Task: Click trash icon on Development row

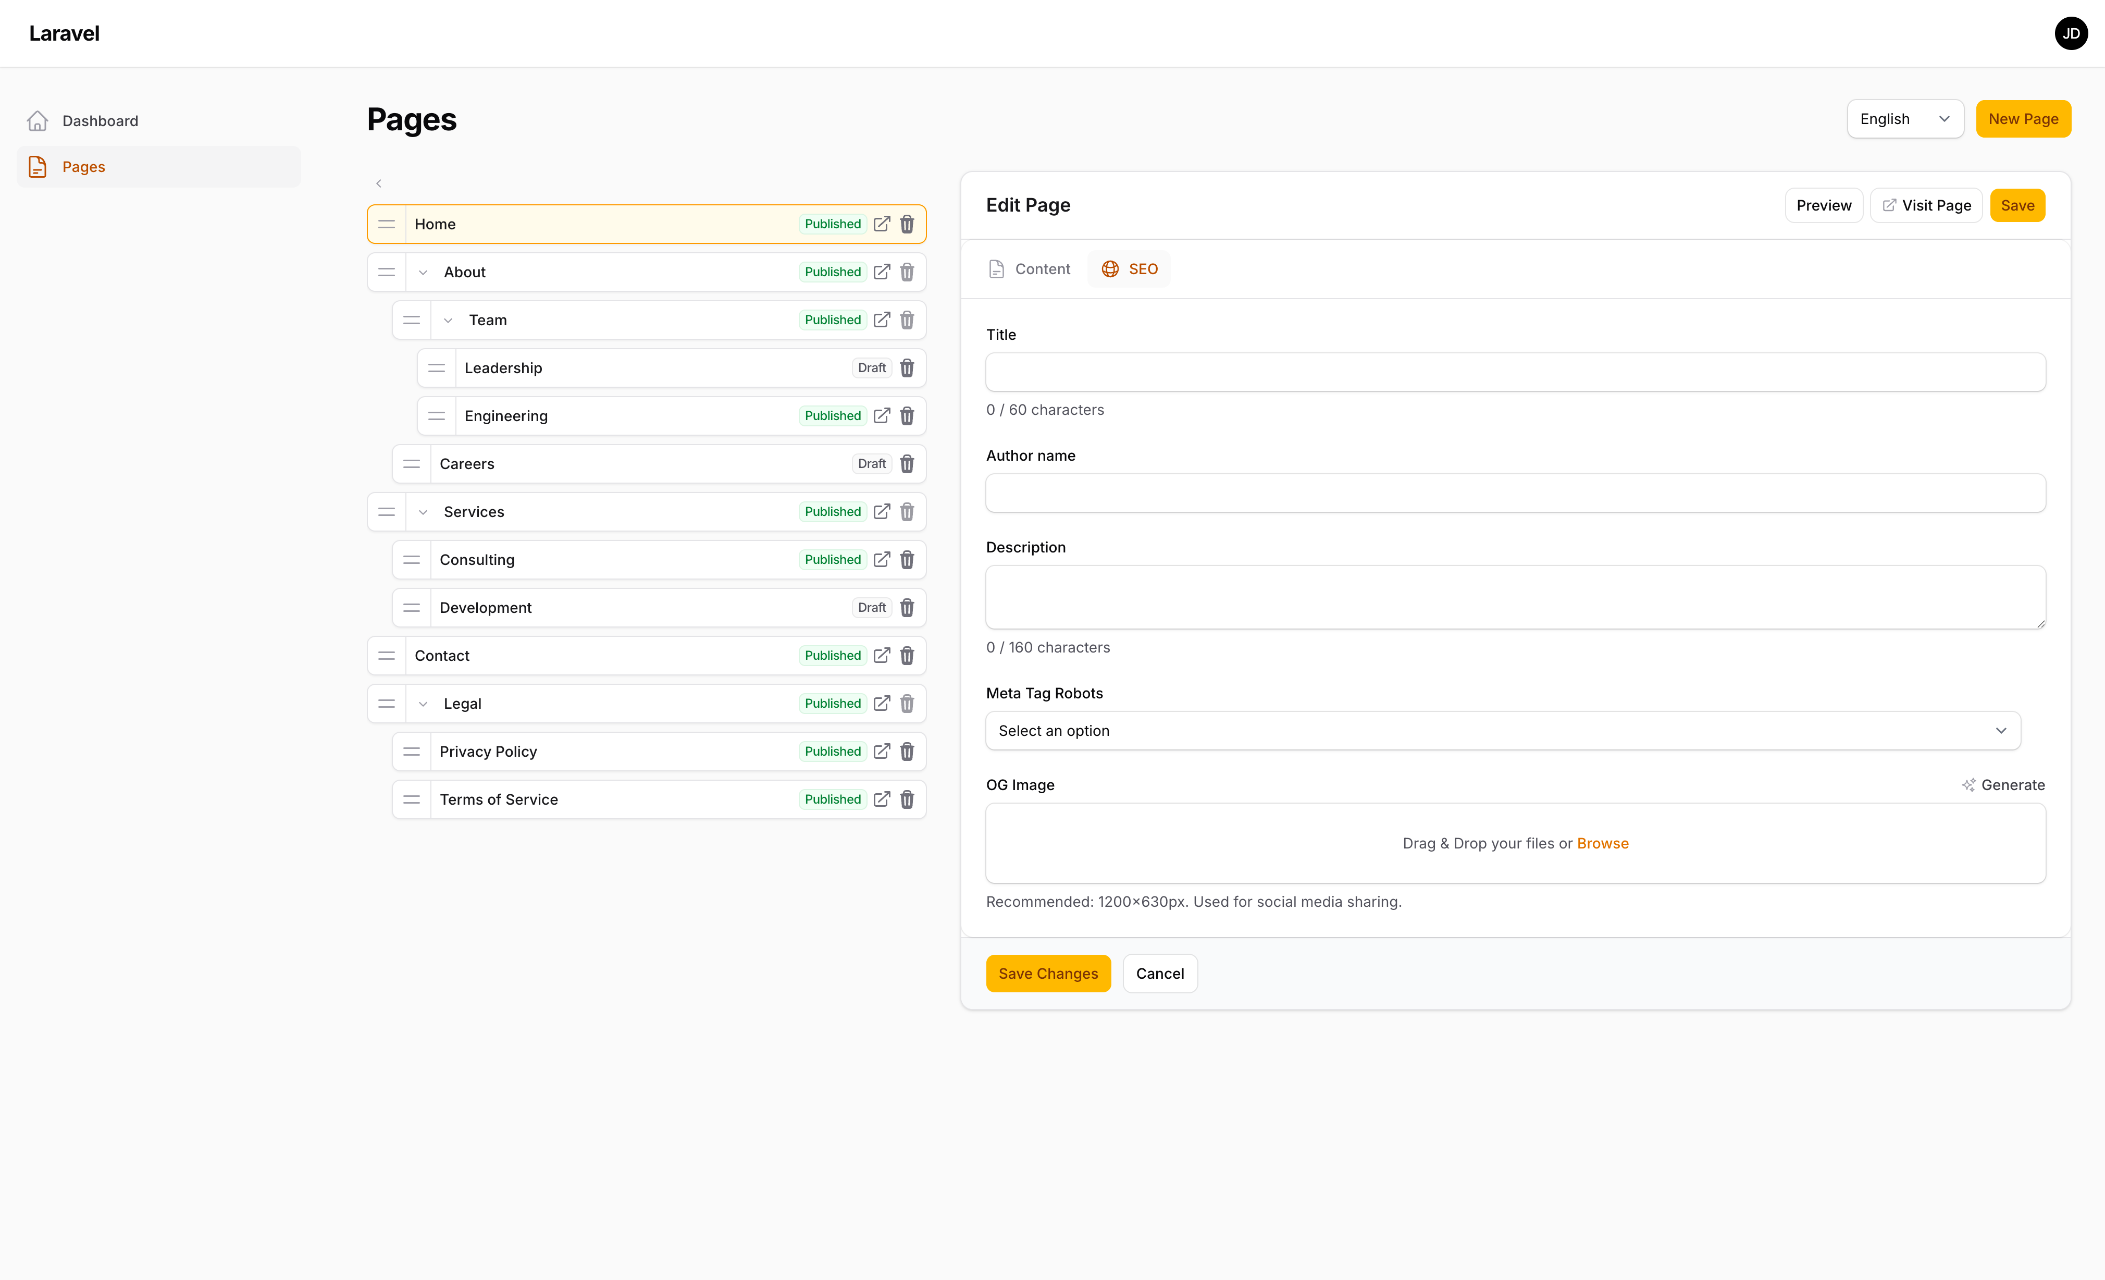Action: point(907,608)
